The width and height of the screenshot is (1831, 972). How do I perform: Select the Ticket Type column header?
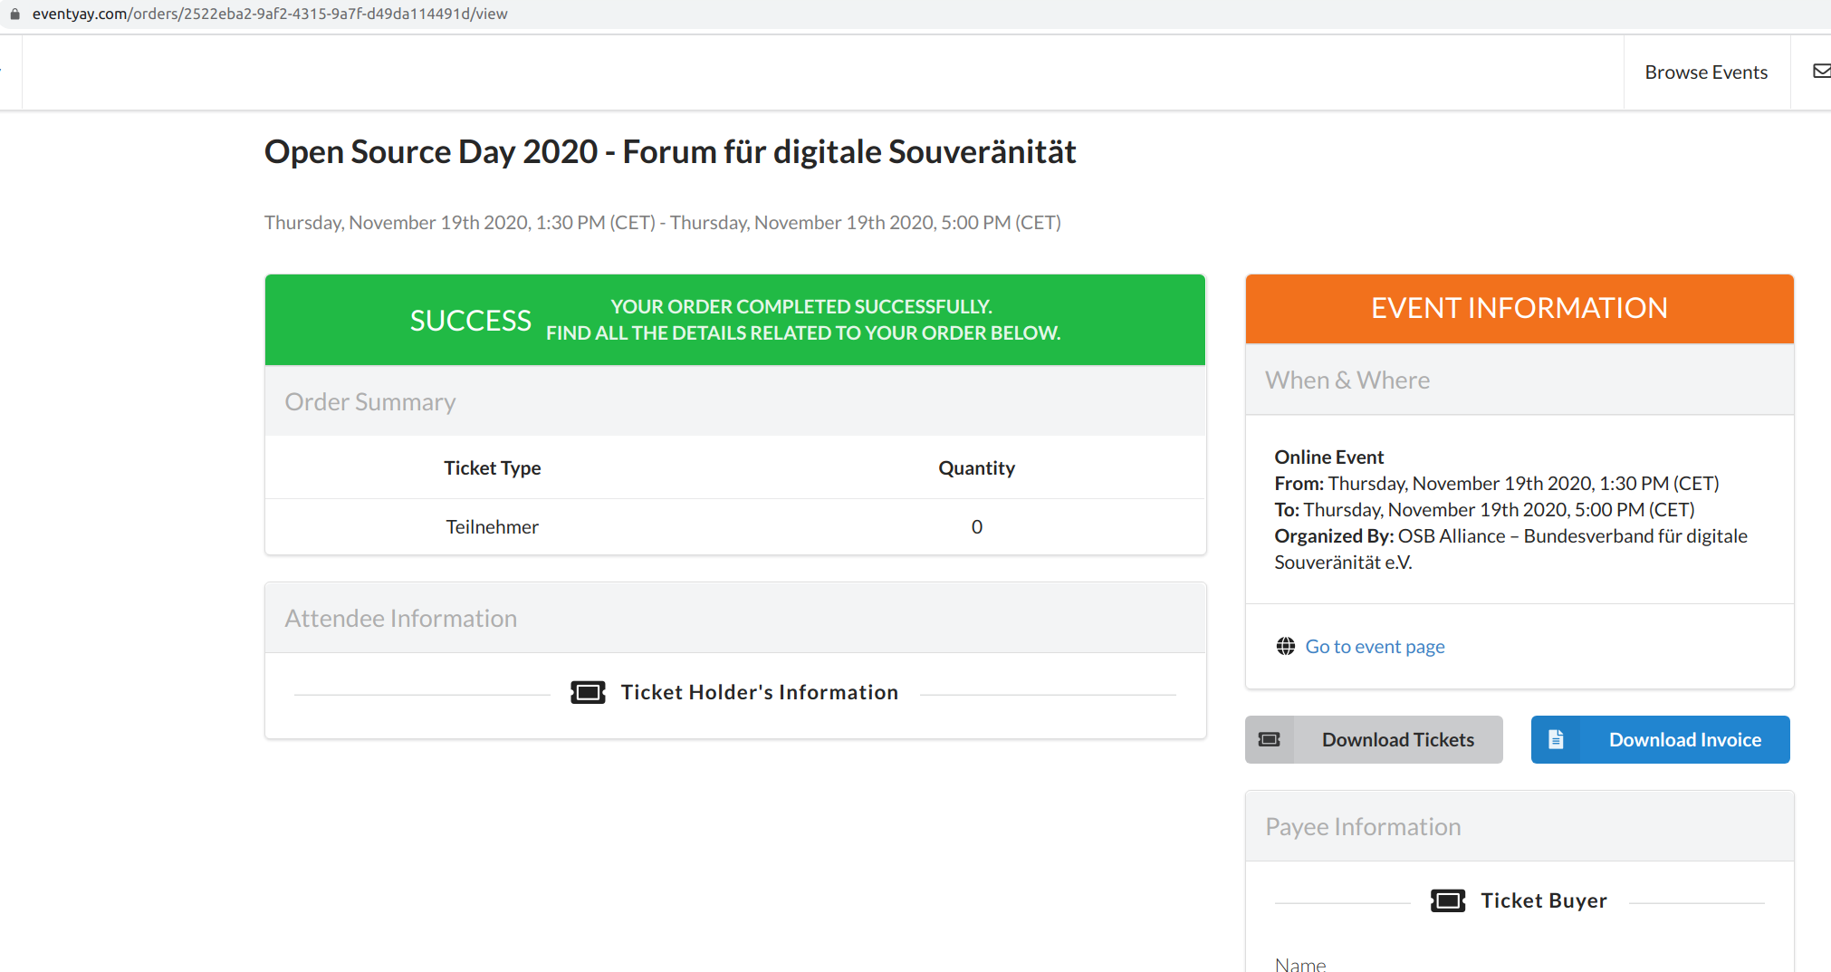[492, 467]
